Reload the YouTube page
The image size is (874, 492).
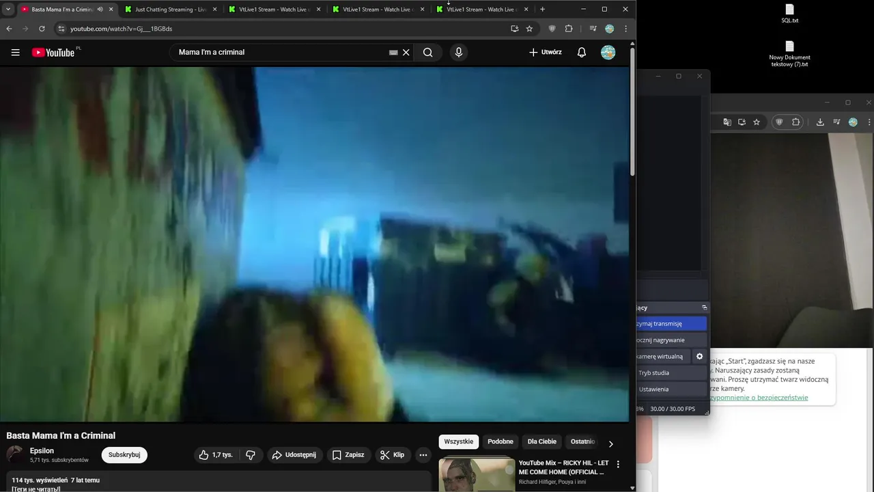click(42, 29)
